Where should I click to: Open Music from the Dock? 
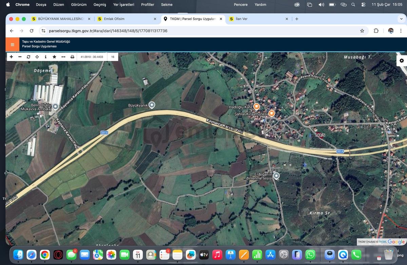(217, 254)
